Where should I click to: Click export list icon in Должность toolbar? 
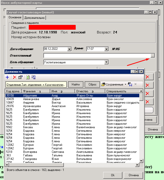34,77
